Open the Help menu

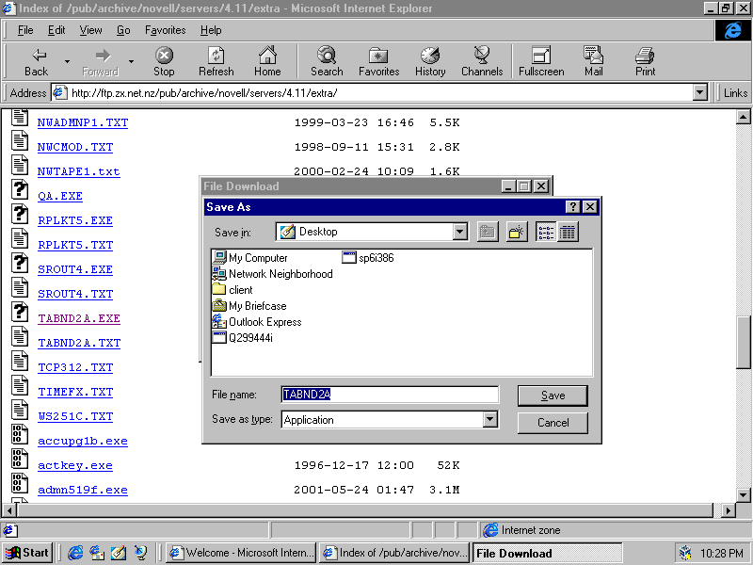211,30
